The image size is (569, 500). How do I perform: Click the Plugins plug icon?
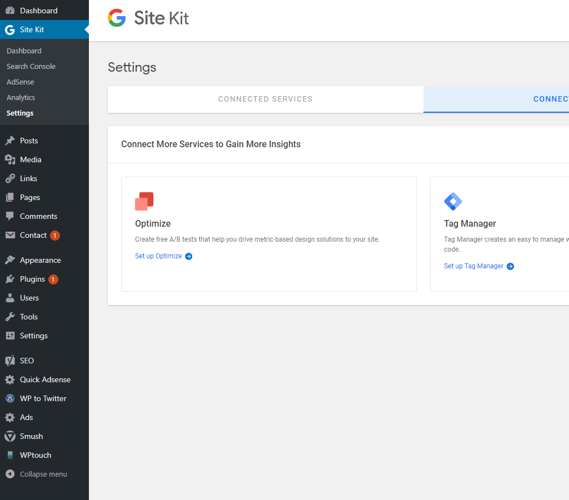(x=10, y=279)
